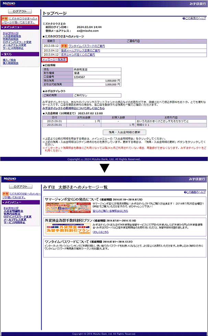This screenshot has width=208, height=336.
Task: Select メールアドレス変更 in the トップページ screen menu
Action: click(14, 45)
